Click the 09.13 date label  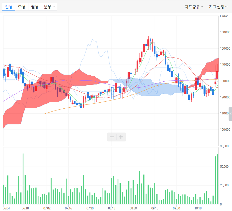(x=155, y=208)
